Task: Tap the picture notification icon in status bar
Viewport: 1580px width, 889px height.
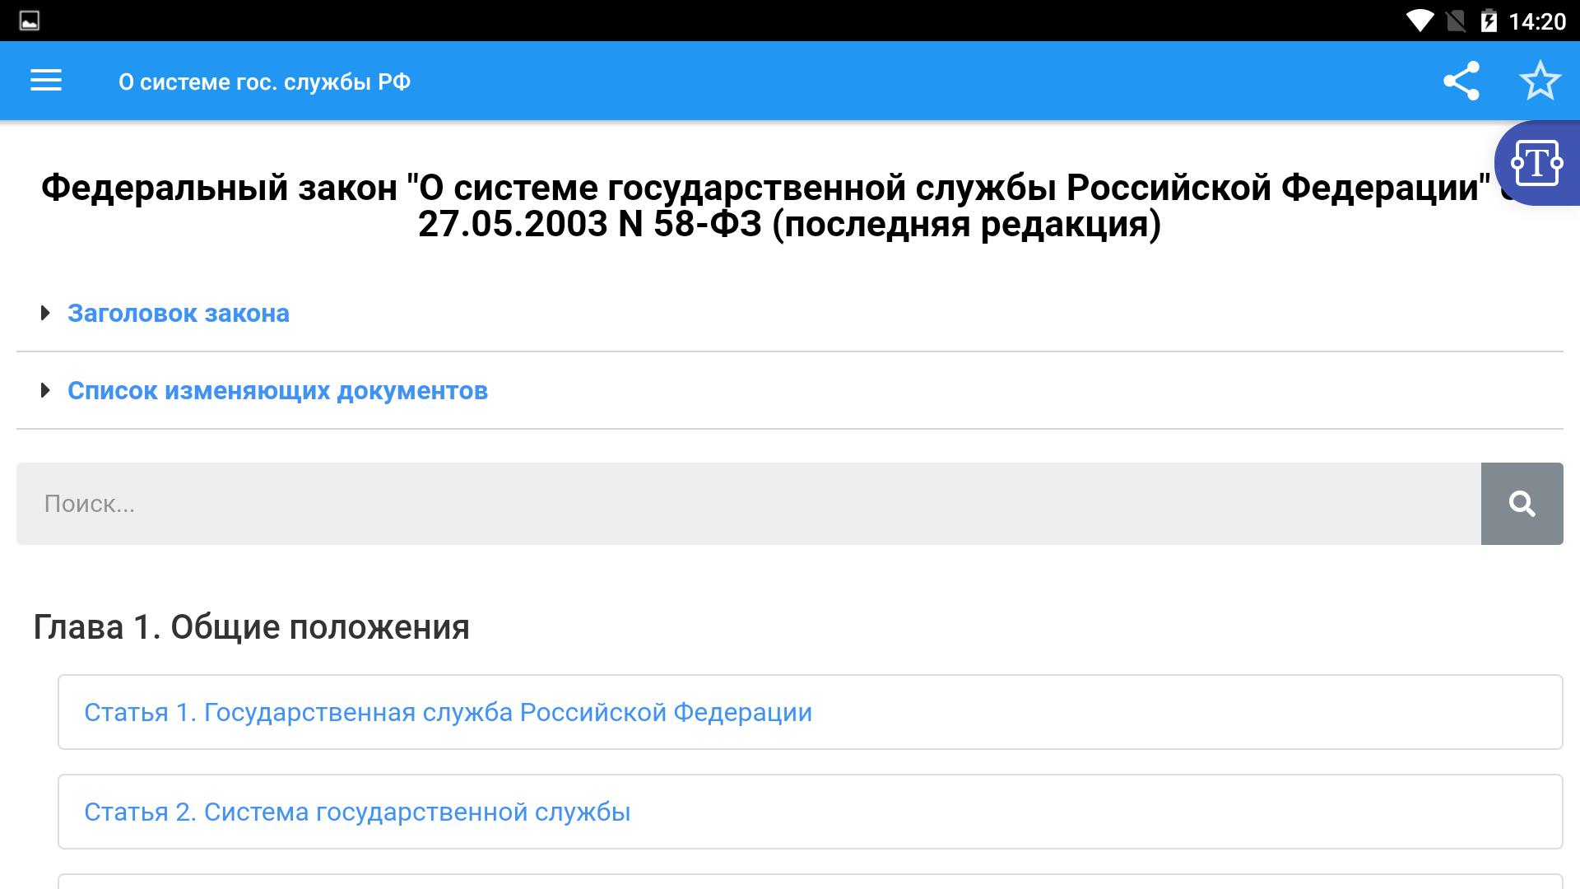Action: pos(30,21)
